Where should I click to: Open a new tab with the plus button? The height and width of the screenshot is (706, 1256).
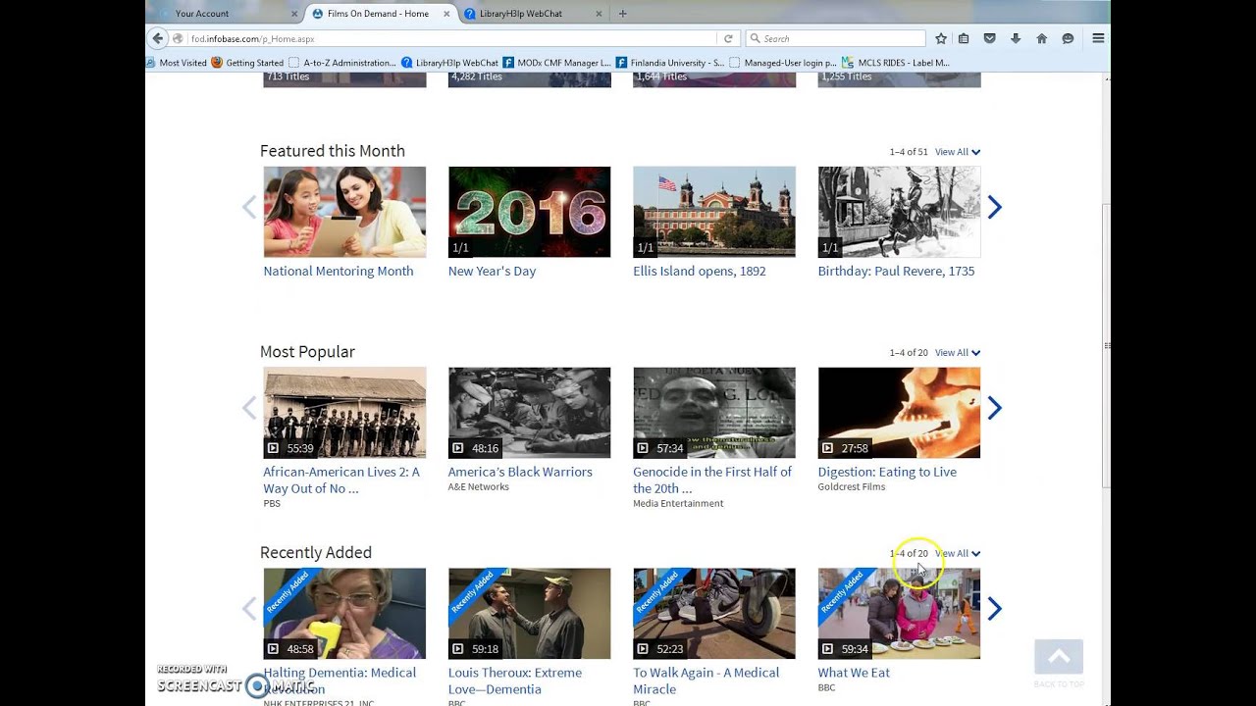point(622,14)
